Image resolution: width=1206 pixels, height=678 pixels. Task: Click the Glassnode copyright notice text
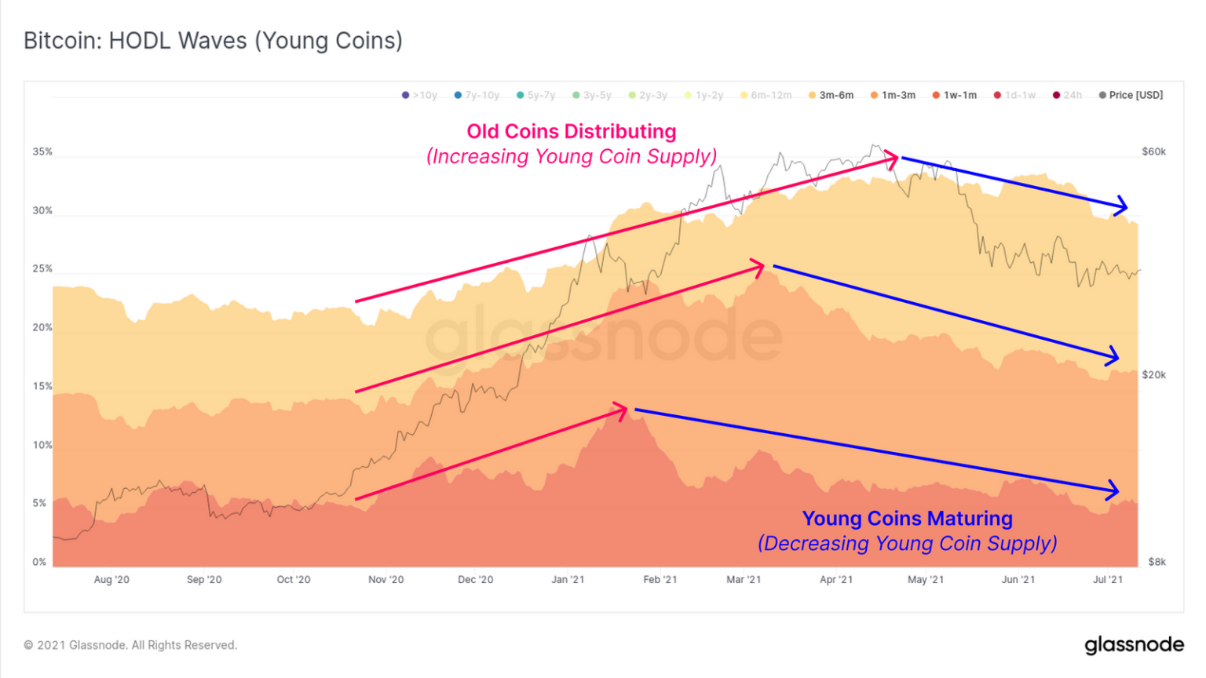[x=130, y=645]
